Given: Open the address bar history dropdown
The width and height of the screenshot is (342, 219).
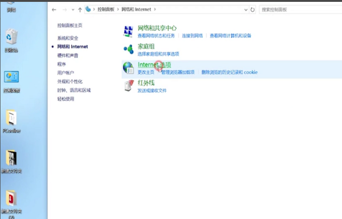Looking at the screenshot, I should pyautogui.click(x=246, y=9).
